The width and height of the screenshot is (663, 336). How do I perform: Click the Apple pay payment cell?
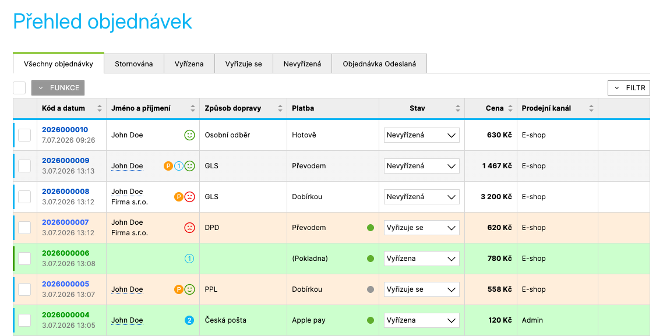click(333, 320)
